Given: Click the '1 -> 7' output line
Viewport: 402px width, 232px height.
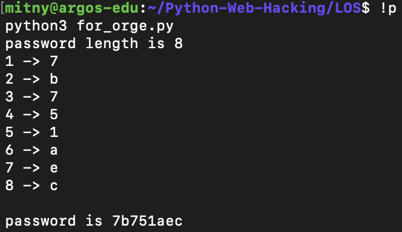Looking at the screenshot, I should tap(32, 61).
